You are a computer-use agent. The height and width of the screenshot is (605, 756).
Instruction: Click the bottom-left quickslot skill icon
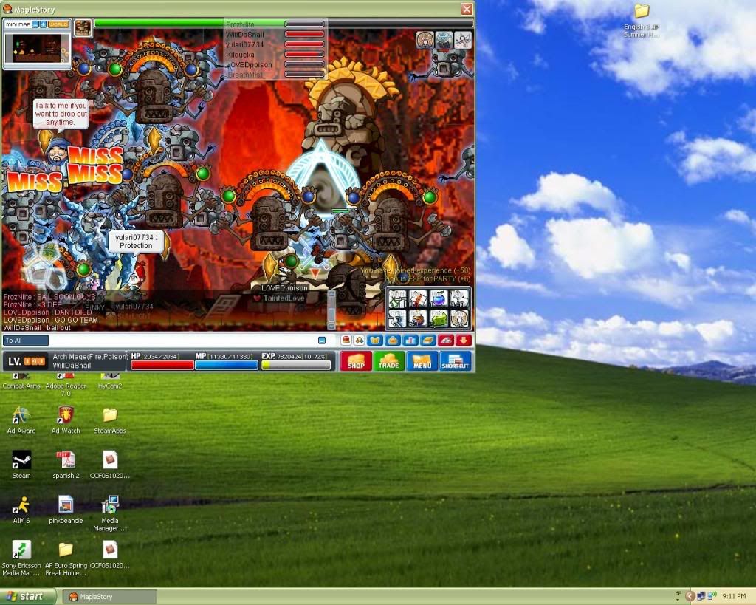coord(398,318)
